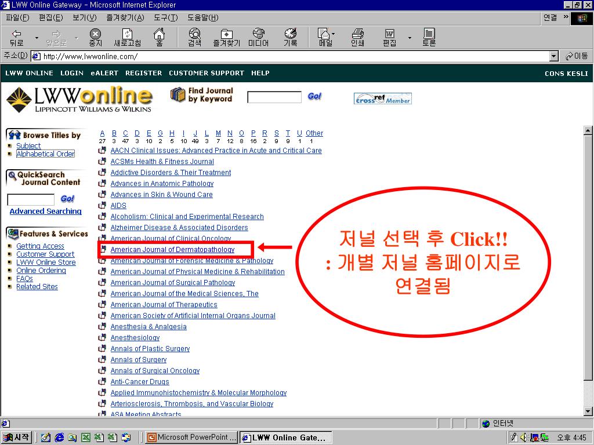Image resolution: width=594 pixels, height=445 pixels.
Task: Click the CrossRef Member badge
Action: coord(383,99)
